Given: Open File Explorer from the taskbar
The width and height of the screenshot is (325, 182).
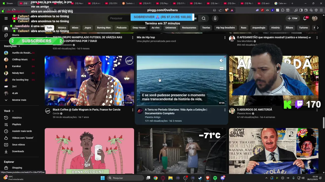Looking at the screenshot, I should pyautogui.click(x=170, y=178).
